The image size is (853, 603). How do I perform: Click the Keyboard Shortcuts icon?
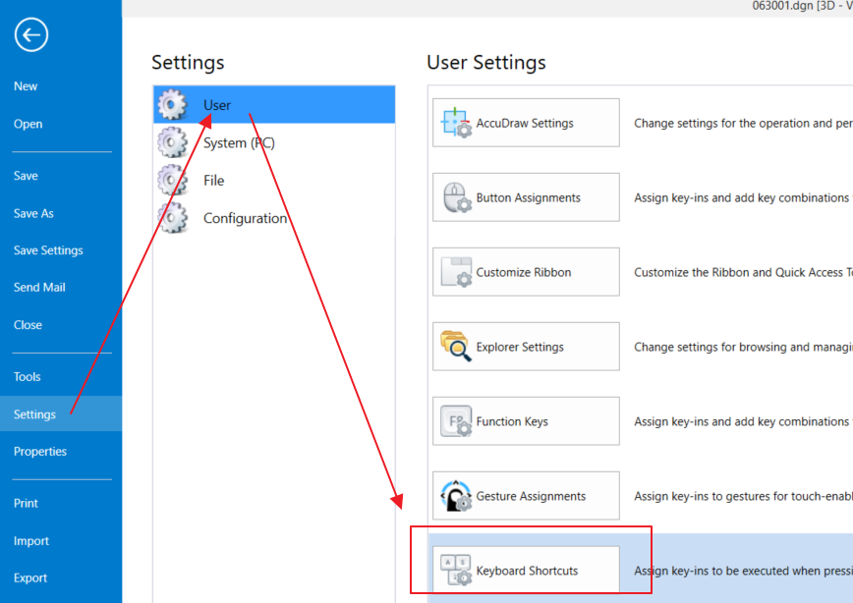(456, 571)
